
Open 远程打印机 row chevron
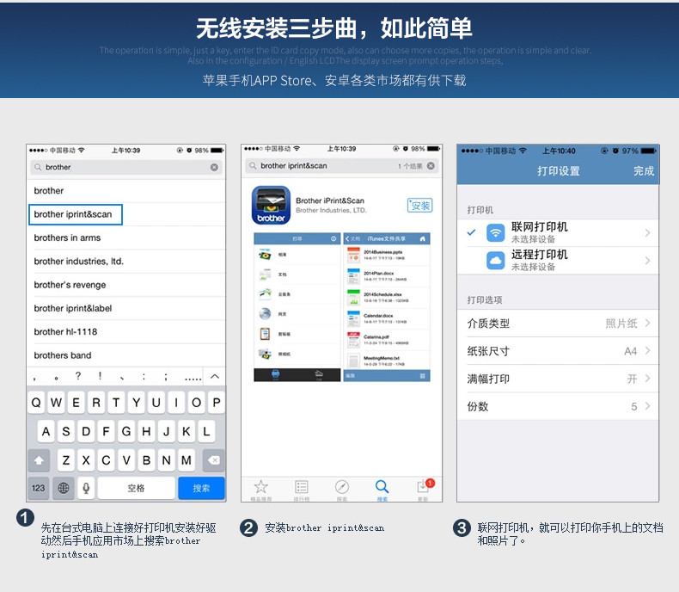click(x=647, y=261)
